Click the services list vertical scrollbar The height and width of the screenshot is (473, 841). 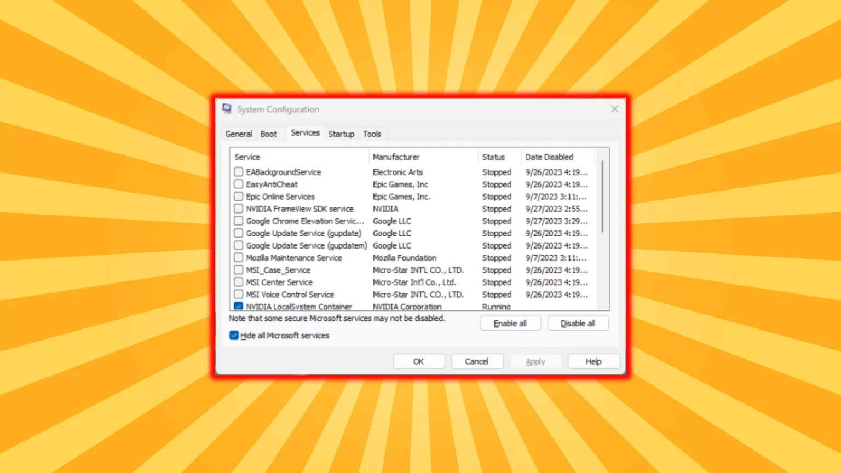[602, 197]
